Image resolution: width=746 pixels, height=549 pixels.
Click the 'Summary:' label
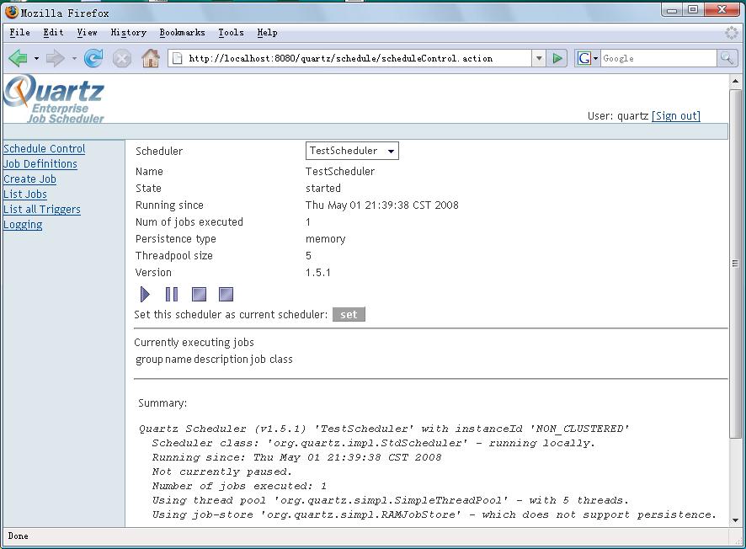[163, 403]
